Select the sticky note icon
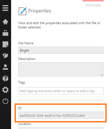 click(x=5, y=44)
